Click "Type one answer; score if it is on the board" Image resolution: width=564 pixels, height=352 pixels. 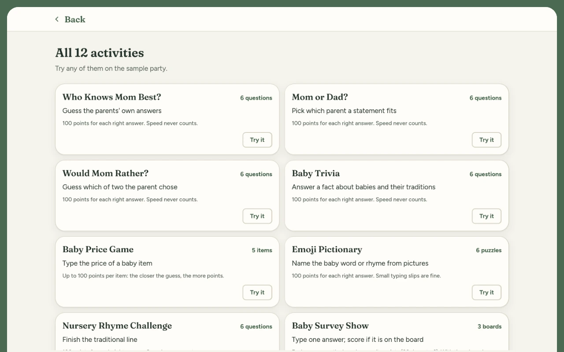tap(358, 340)
